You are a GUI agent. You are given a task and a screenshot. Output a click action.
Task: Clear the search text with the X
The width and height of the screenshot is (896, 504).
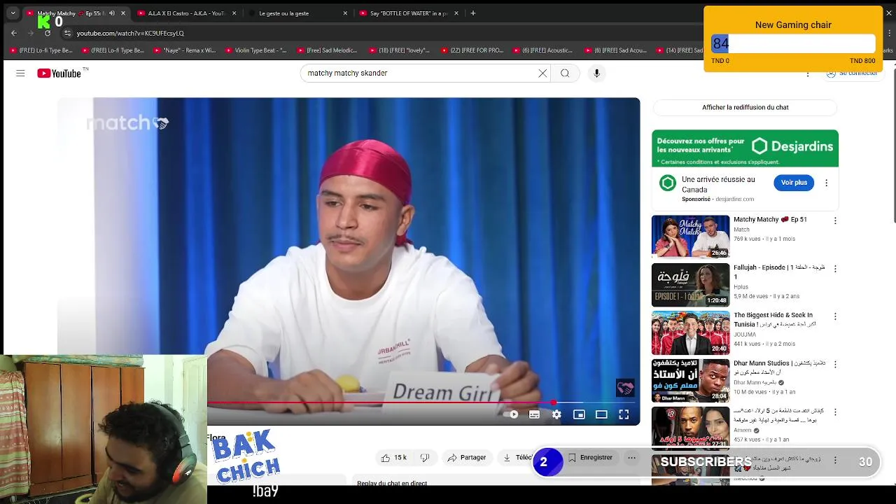tap(542, 73)
